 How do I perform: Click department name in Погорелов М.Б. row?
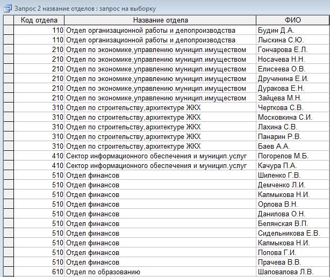click(160, 156)
